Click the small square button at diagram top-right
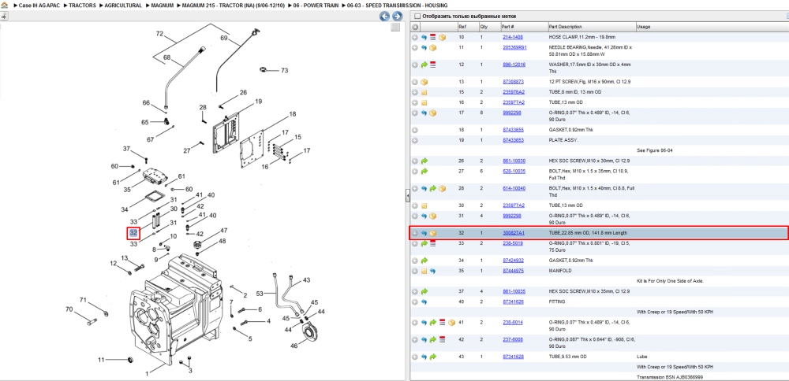The height and width of the screenshot is (381, 789). [396, 27]
